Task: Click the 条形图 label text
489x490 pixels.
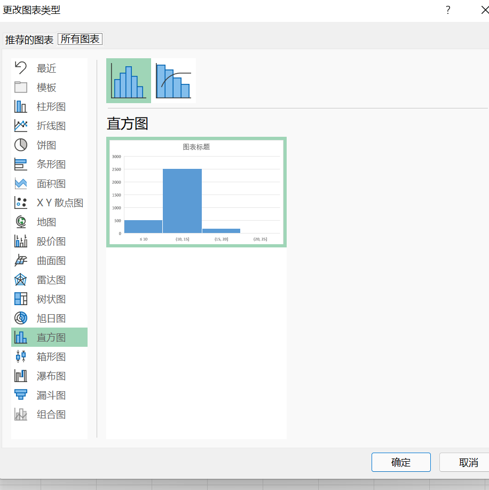Action: (x=51, y=165)
